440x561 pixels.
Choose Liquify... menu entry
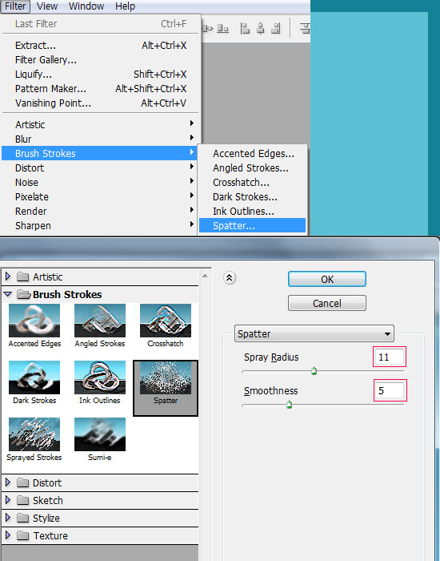coord(101,74)
